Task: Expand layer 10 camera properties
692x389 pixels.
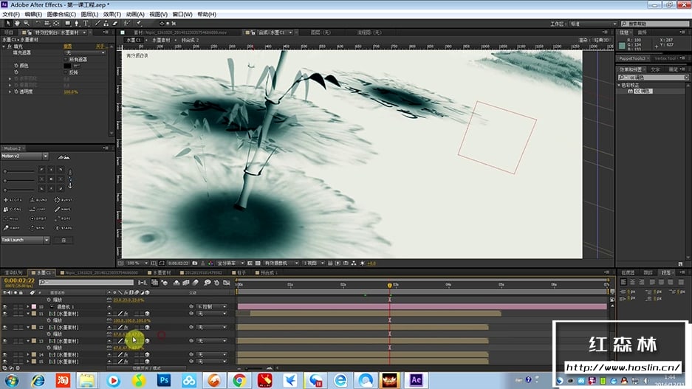Action: 28,306
